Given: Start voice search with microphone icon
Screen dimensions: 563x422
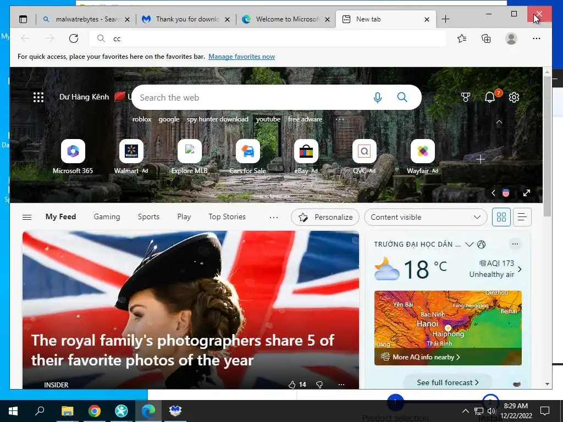Looking at the screenshot, I should coord(377,97).
